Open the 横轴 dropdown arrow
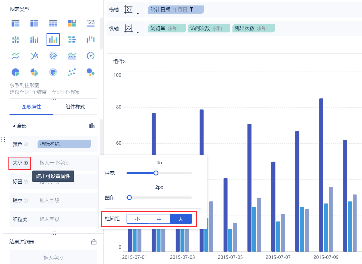Viewport: 362px width, 264px height. pos(138,14)
